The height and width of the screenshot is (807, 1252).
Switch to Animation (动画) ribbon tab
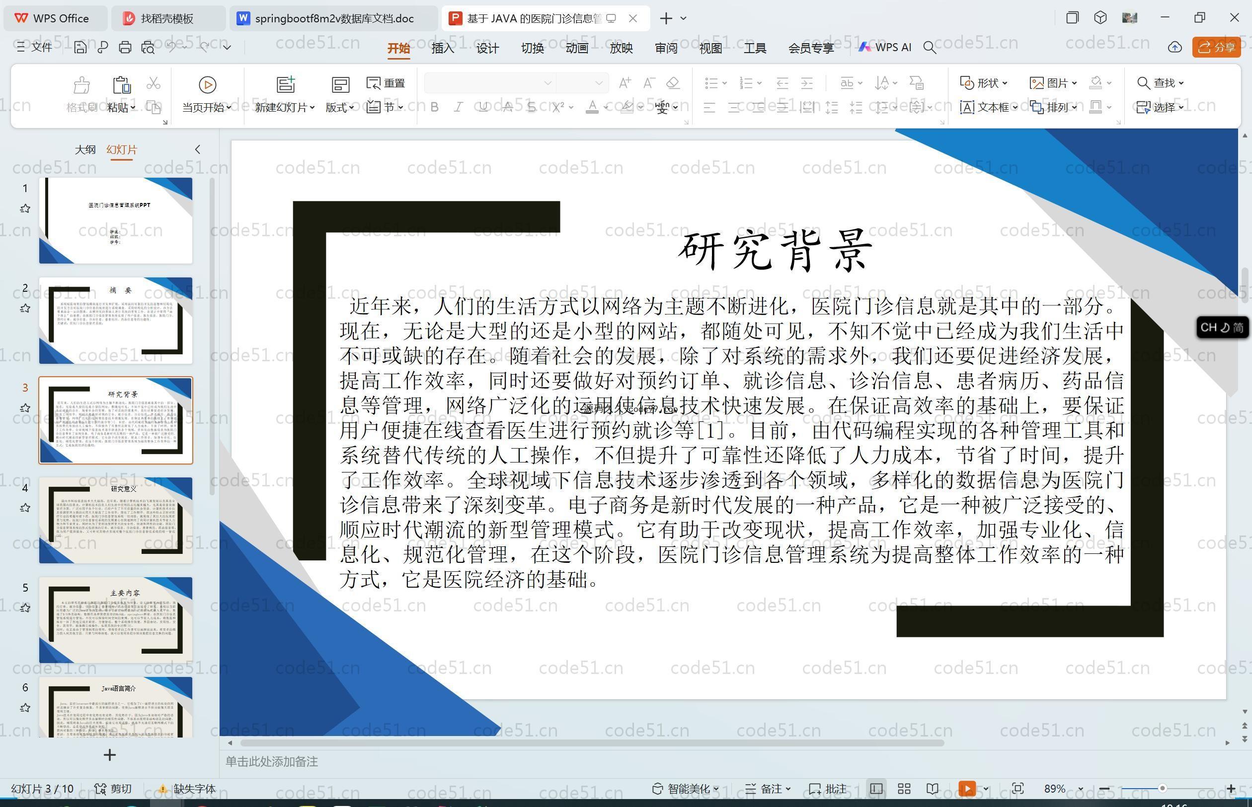coord(577,48)
